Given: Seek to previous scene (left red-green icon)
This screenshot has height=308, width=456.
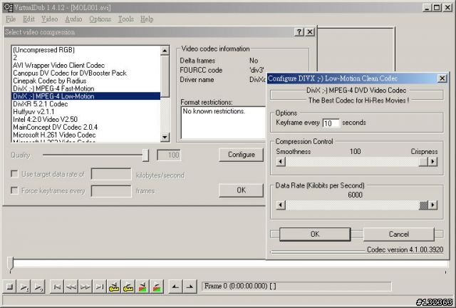Looking at the screenshot, I should [x=142, y=287].
